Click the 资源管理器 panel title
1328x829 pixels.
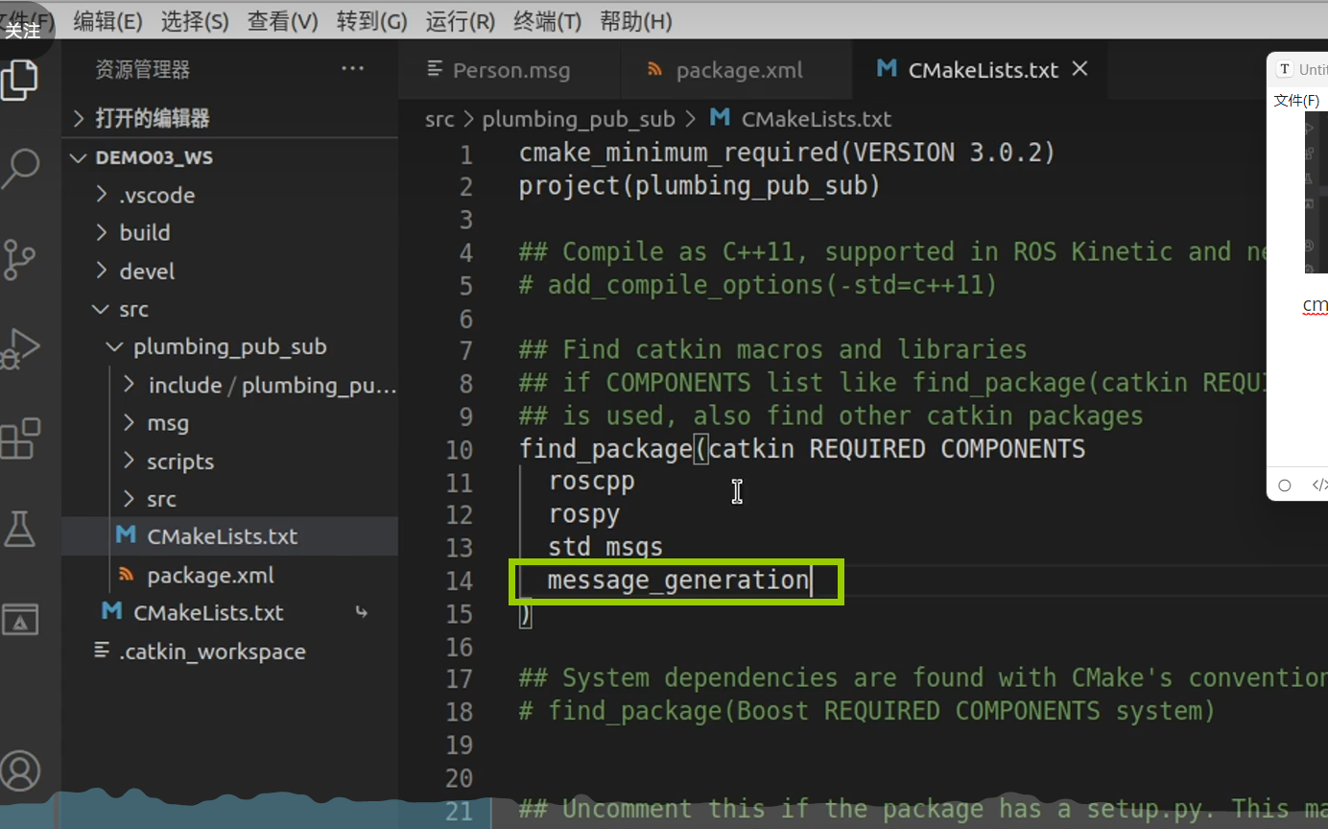[x=142, y=69]
